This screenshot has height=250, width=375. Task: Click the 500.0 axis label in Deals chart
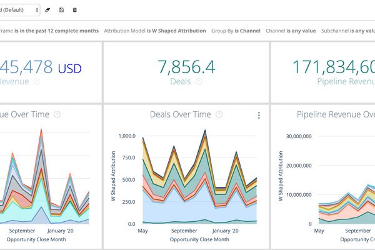pos(129,179)
